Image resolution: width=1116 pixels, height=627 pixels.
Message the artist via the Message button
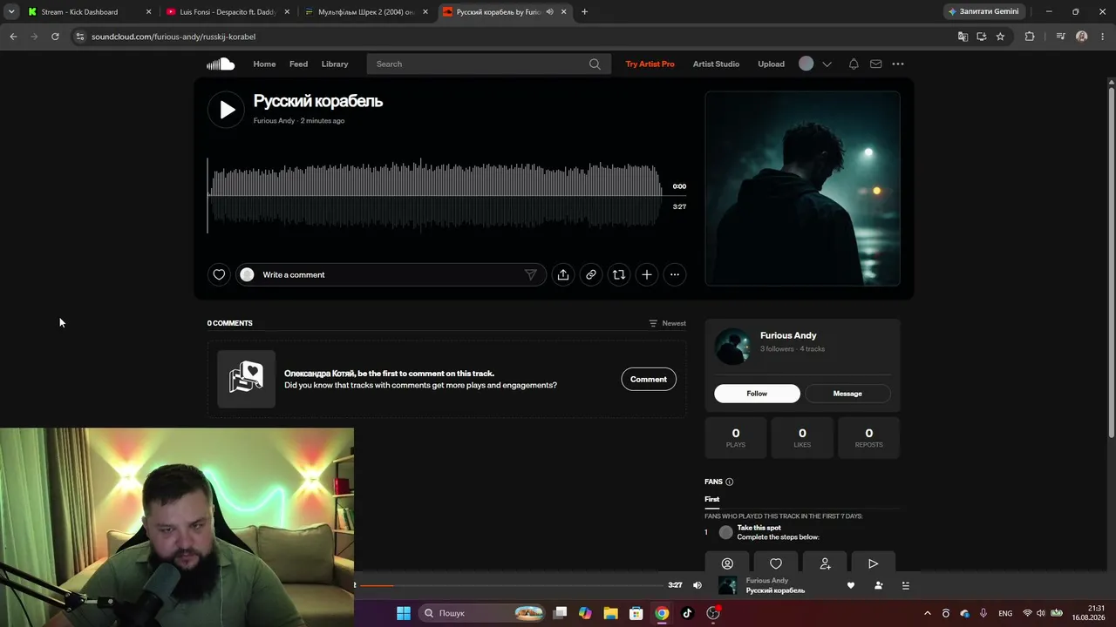(847, 394)
